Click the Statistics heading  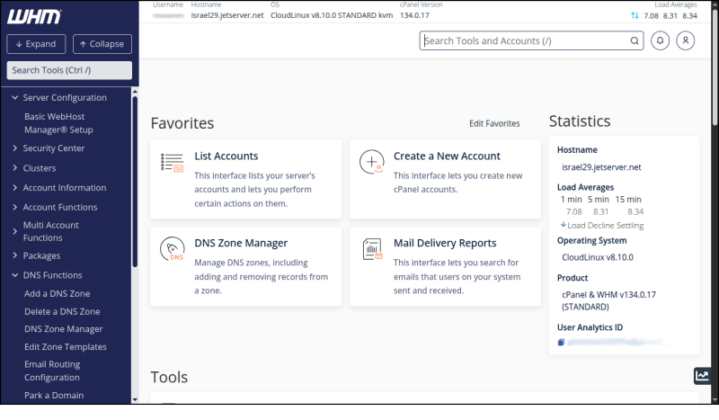click(580, 121)
